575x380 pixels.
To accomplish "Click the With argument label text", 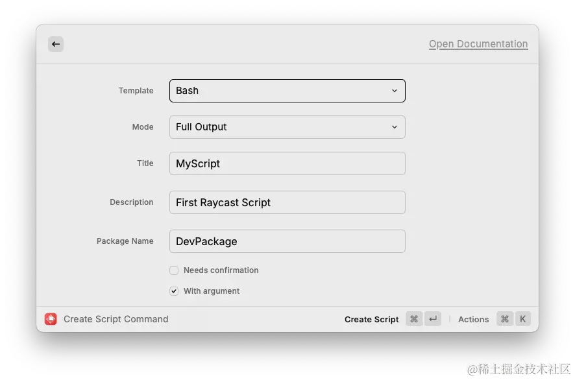I will [212, 291].
